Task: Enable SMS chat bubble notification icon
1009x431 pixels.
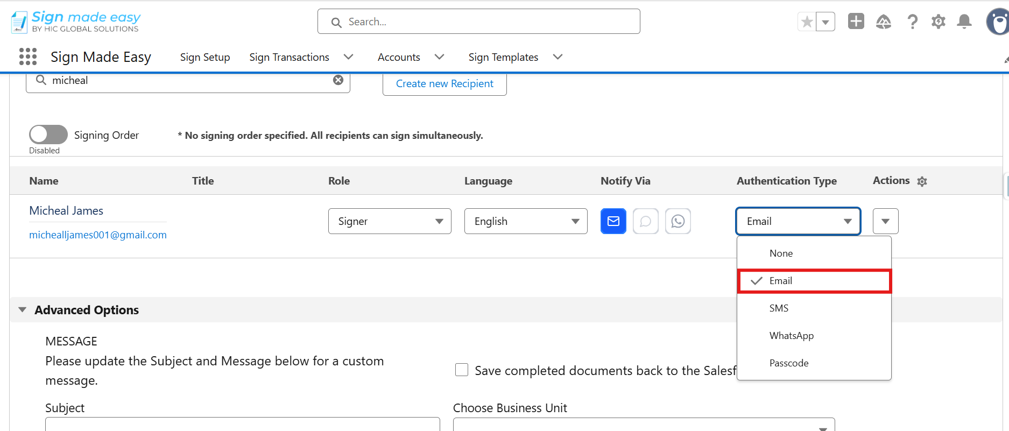Action: pyautogui.click(x=645, y=221)
